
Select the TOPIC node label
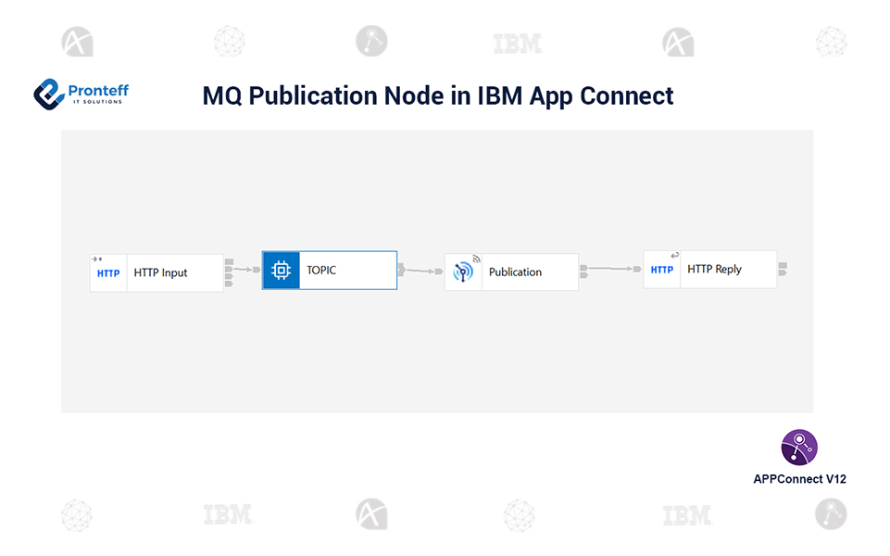pos(322,271)
